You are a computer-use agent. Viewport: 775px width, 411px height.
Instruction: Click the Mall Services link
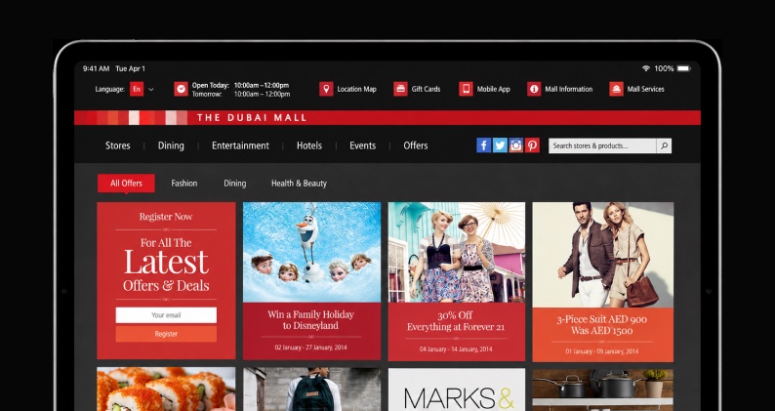645,89
